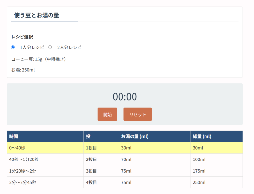Click the リセット button
254x194 pixels.
click(137, 114)
